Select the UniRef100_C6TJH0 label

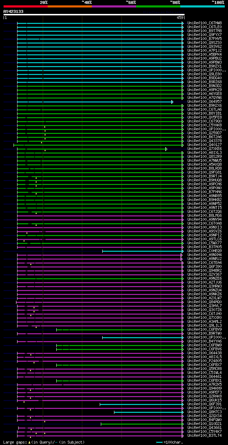(204, 314)
